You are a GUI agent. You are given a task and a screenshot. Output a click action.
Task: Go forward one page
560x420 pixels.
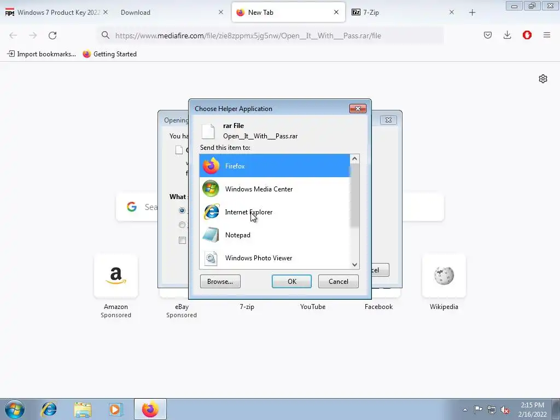click(x=33, y=36)
